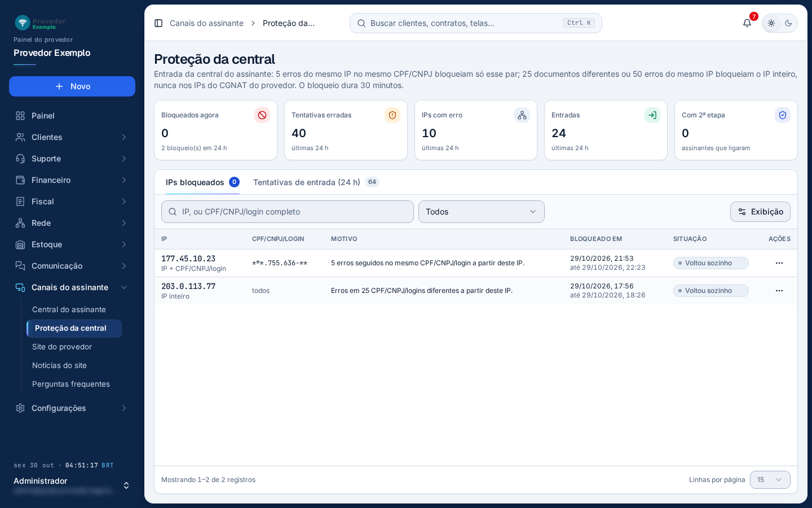Click the Comunicação chat icon
This screenshot has width=812, height=508.
[x=20, y=266]
